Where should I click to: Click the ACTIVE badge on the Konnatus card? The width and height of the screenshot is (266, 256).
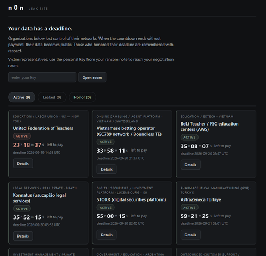pyautogui.click(x=22, y=209)
